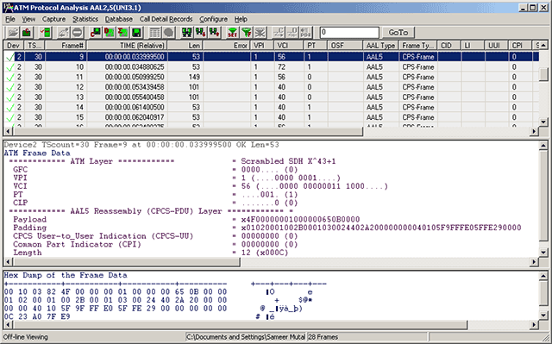Click the frame list right scroll arrow

coord(535,131)
